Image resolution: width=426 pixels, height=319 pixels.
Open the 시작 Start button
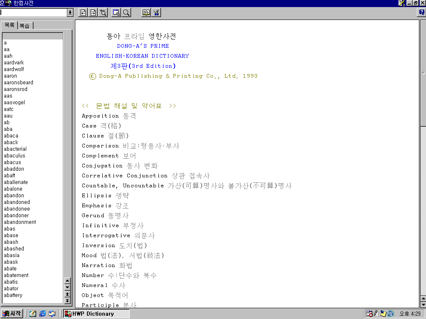[x=12, y=314]
